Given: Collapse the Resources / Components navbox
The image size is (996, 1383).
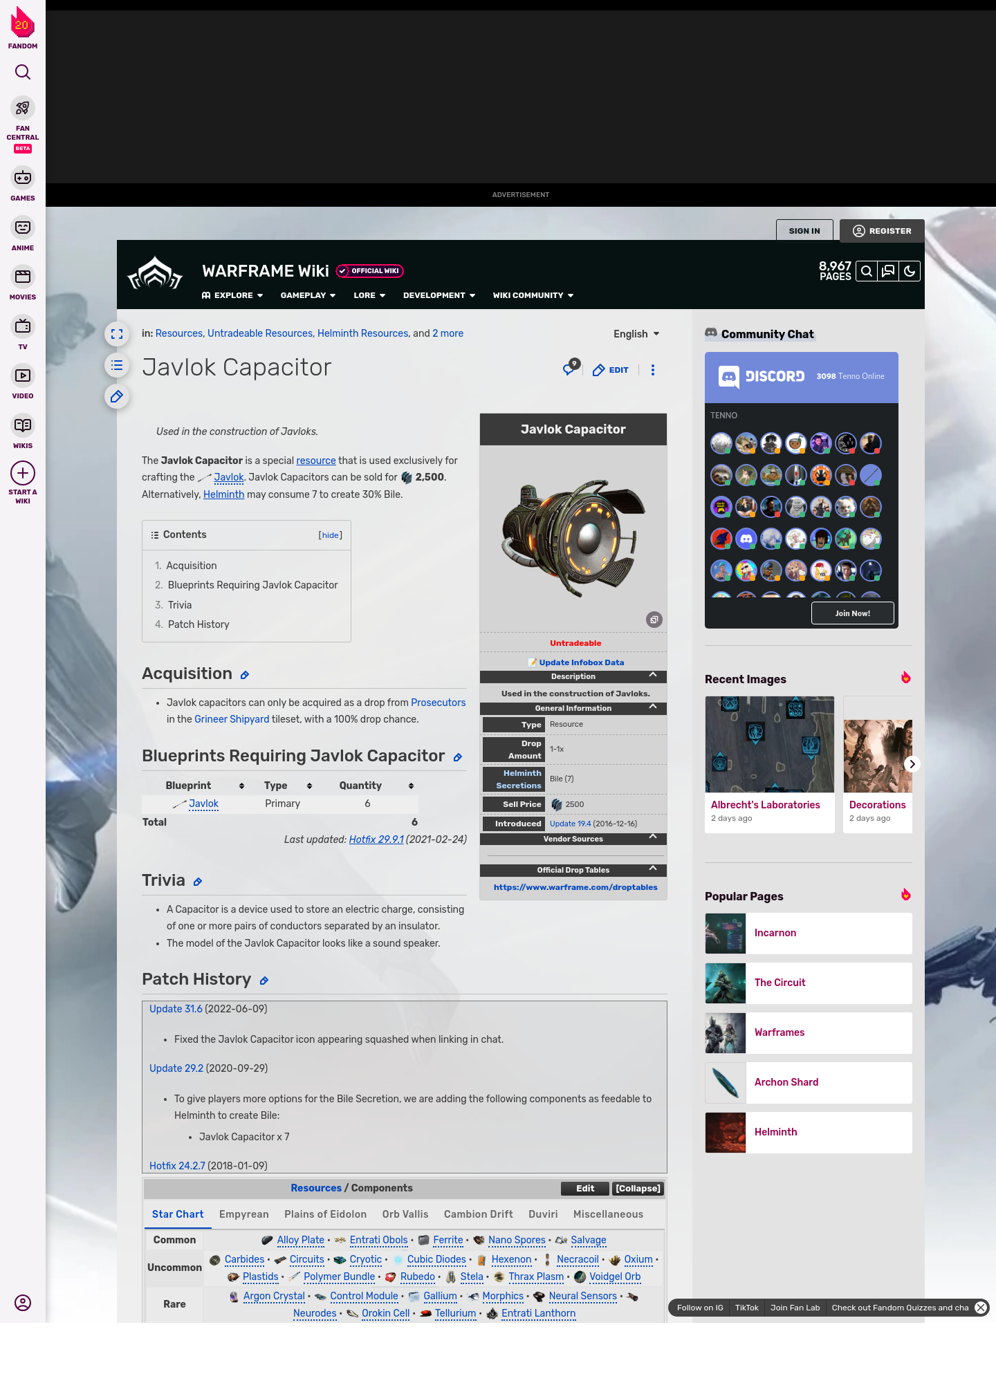Looking at the screenshot, I should (638, 1189).
